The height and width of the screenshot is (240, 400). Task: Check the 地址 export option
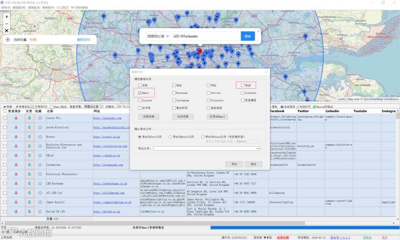tap(174, 85)
